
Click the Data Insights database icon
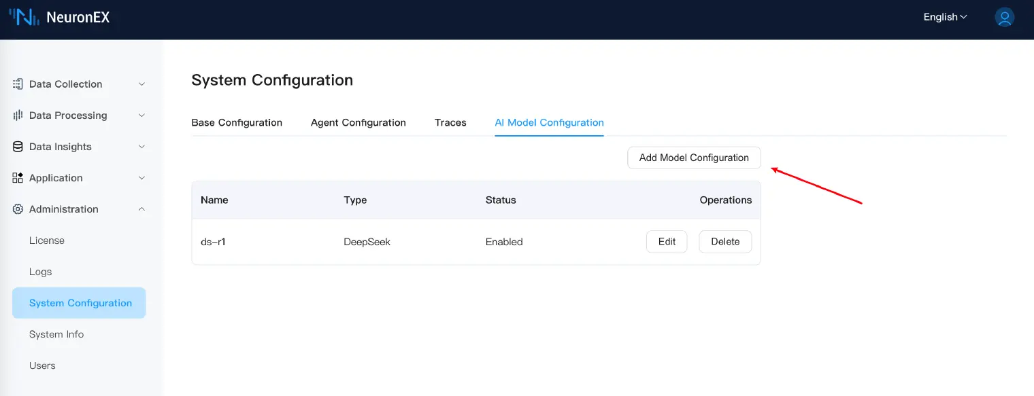(18, 147)
